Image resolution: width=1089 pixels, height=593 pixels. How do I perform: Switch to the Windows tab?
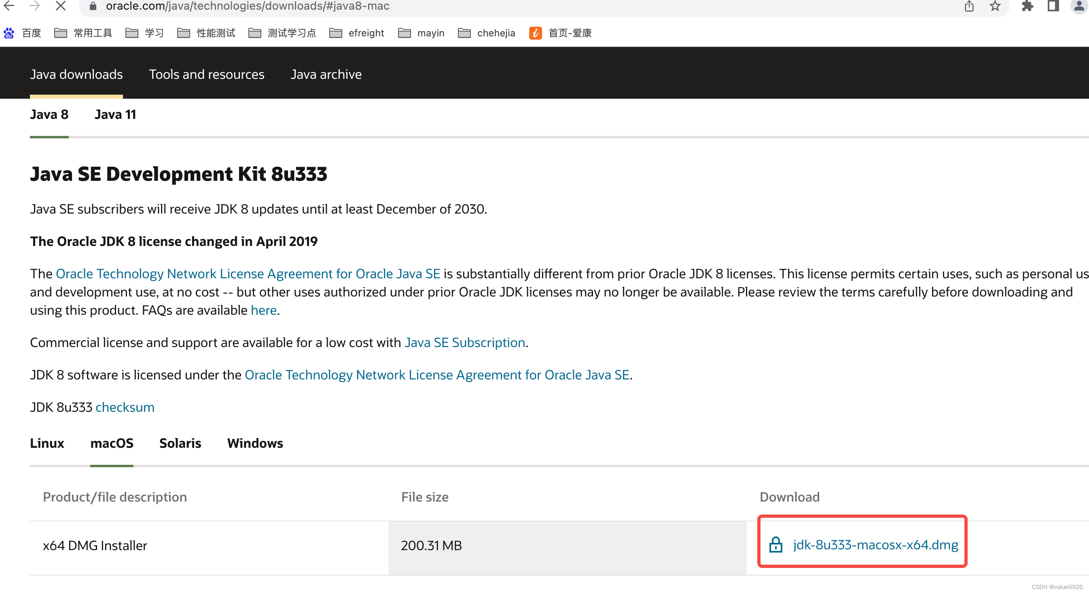click(x=255, y=443)
